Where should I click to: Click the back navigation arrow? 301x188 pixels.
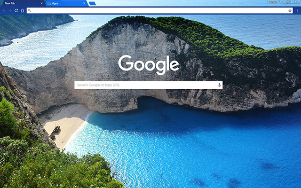[x=3, y=10]
